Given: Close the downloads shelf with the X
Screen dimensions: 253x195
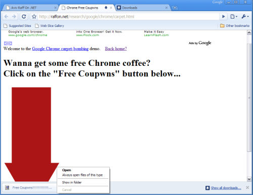Looking at the screenshot, I should (247, 187).
